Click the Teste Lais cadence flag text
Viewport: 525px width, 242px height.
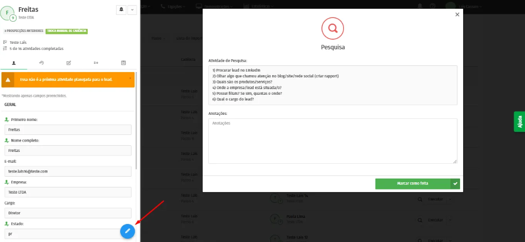[x=18, y=42]
